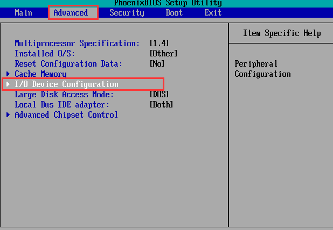Click the Installed O/S [Other] value
The height and width of the screenshot is (230, 333).
tap(163, 54)
